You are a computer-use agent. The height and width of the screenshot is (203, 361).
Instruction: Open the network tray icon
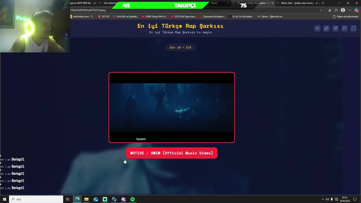pos(336,199)
